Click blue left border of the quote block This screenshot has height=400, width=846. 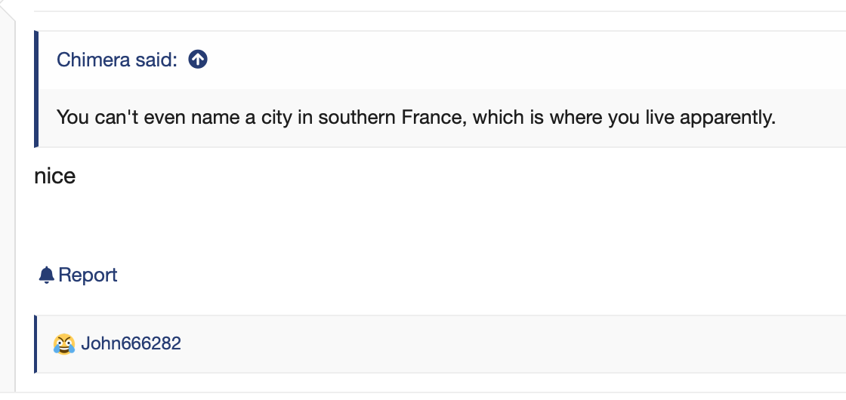[x=36, y=89]
